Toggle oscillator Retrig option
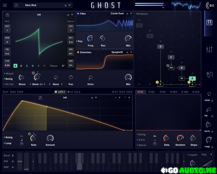The height and width of the screenshot is (174, 217). 8,79
